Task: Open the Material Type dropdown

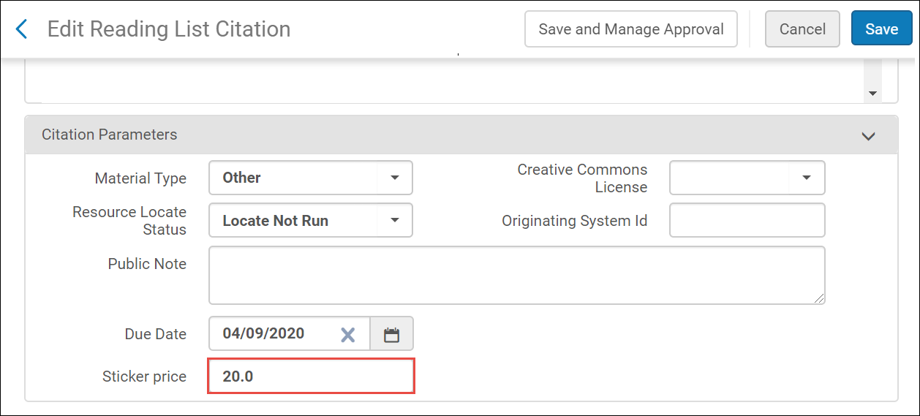Action: pos(394,178)
